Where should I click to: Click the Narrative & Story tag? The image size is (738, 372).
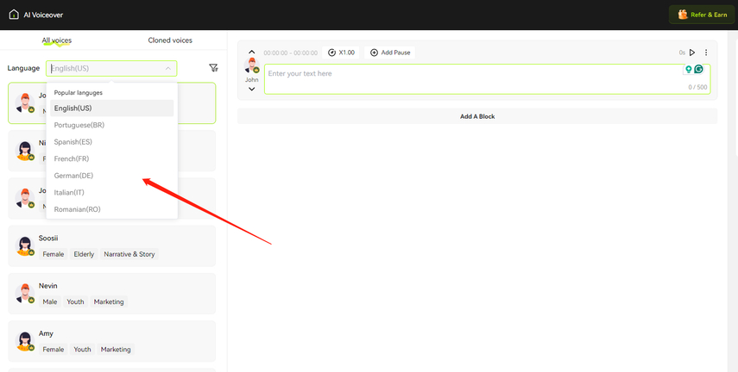pos(129,254)
